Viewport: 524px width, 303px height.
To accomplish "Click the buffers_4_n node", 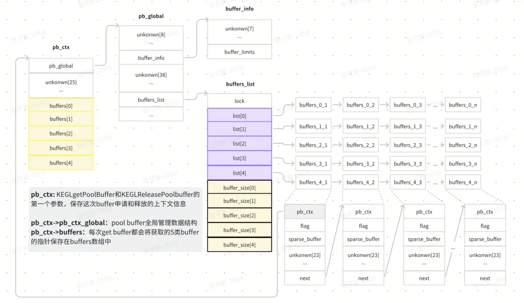I will point(463,182).
